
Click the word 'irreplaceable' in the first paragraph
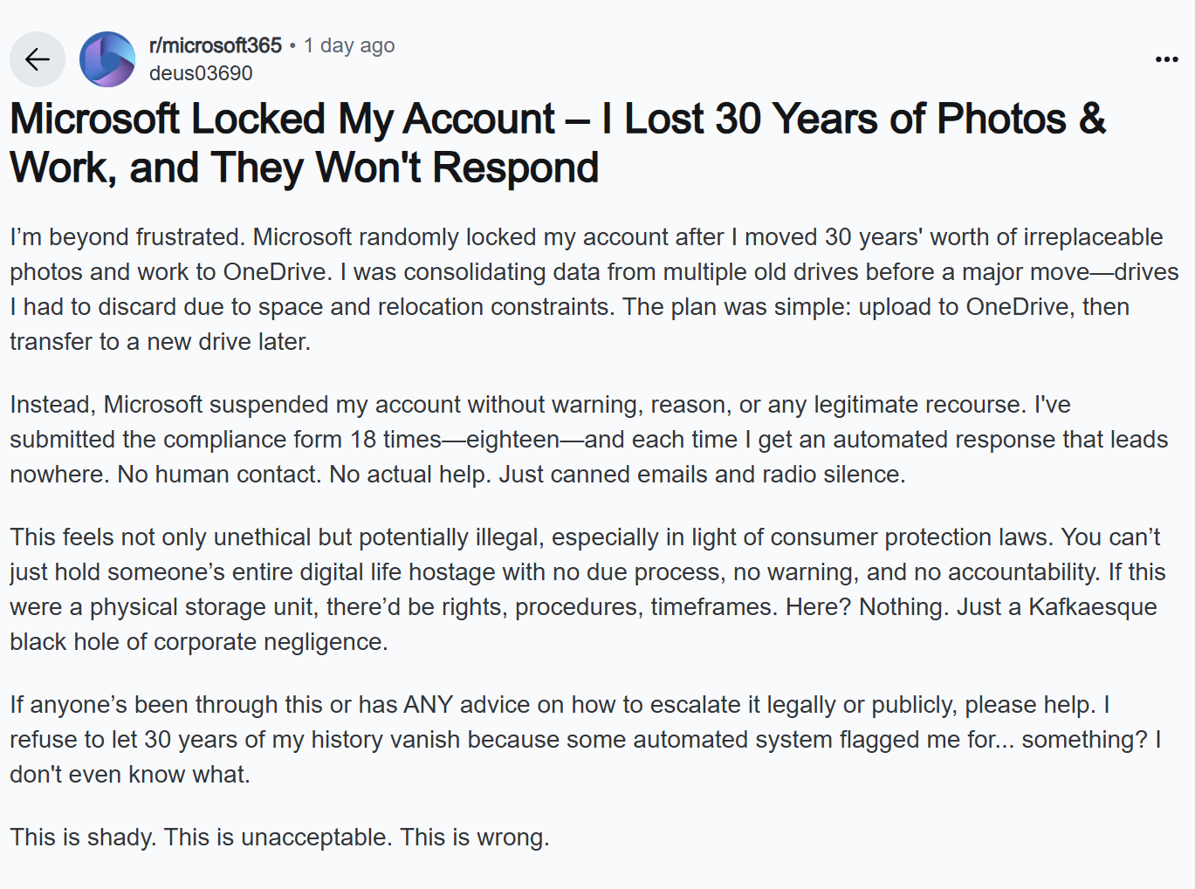pos(1093,237)
